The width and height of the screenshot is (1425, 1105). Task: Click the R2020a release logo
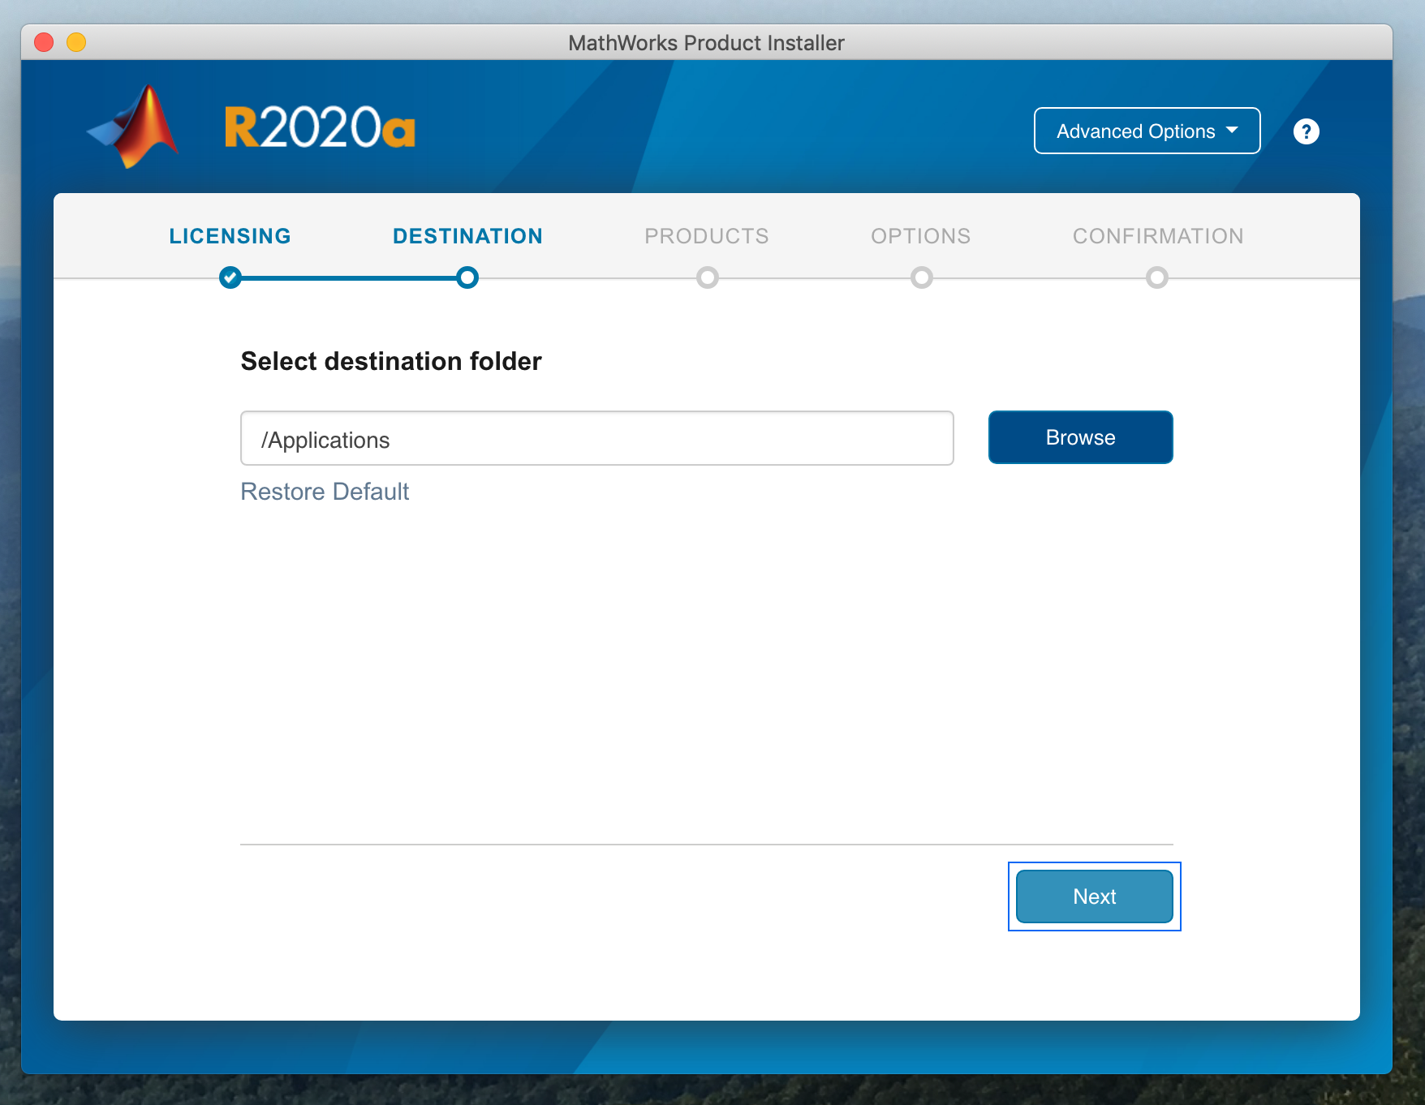(x=320, y=128)
